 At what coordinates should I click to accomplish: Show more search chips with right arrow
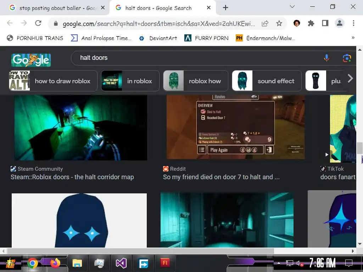(x=350, y=79)
